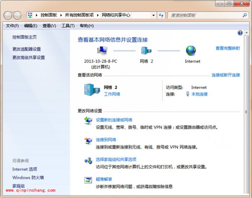
Task: Maximize the window
Action: click(229, 4)
